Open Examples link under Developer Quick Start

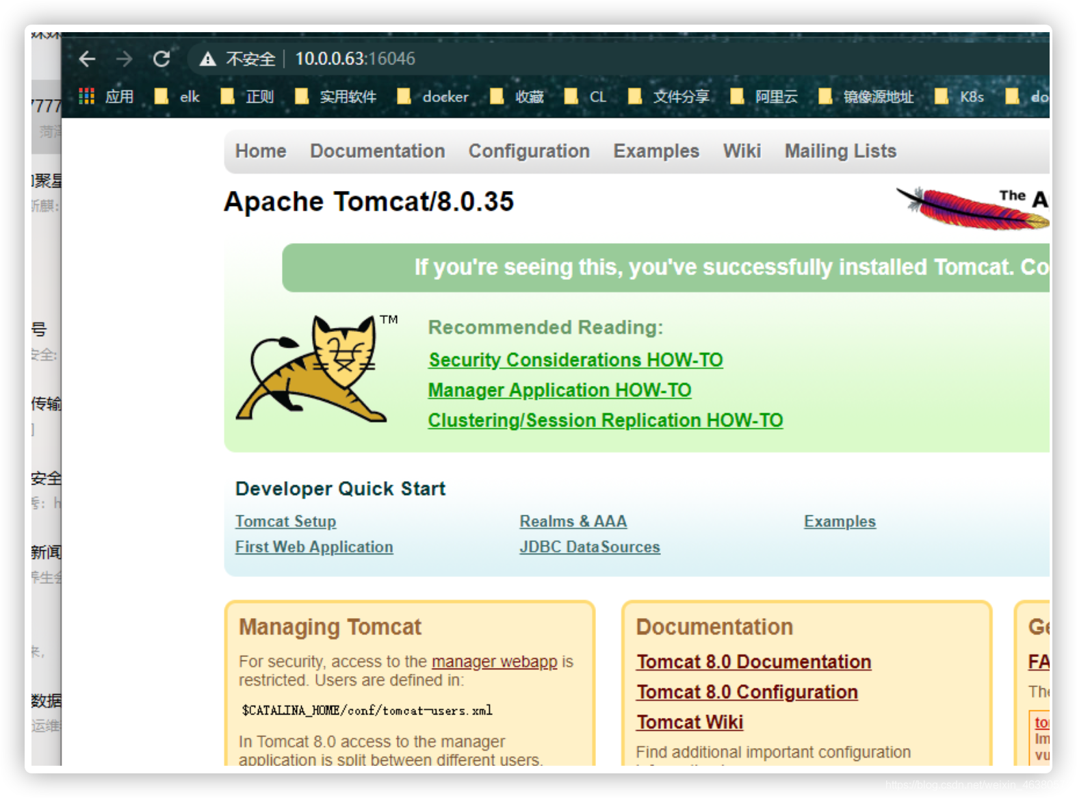840,522
